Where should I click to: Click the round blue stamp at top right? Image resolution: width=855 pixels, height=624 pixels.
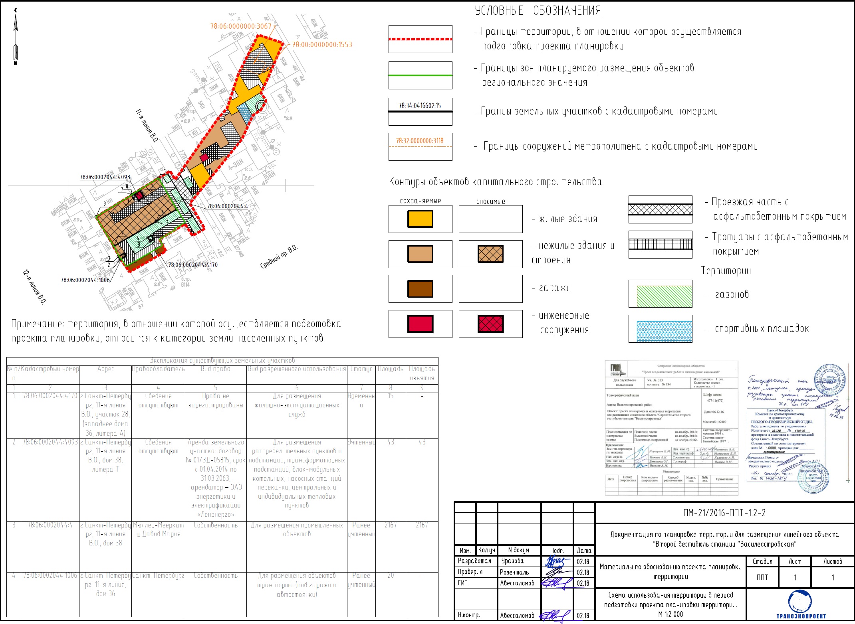point(830,380)
